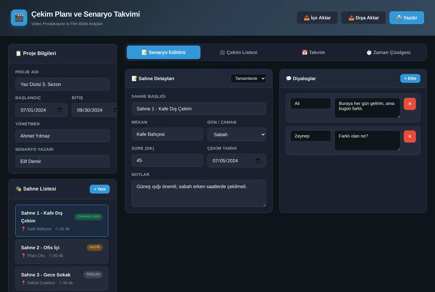The width and height of the screenshot is (435, 292).
Task: Switch to the Senaryo Editörü tab
Action: (163, 52)
